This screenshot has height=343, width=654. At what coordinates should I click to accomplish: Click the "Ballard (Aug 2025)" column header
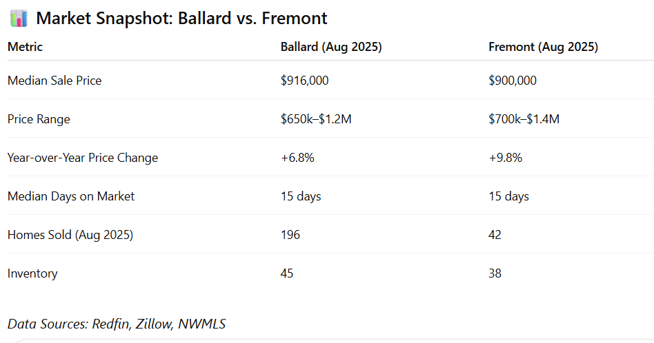coord(331,47)
